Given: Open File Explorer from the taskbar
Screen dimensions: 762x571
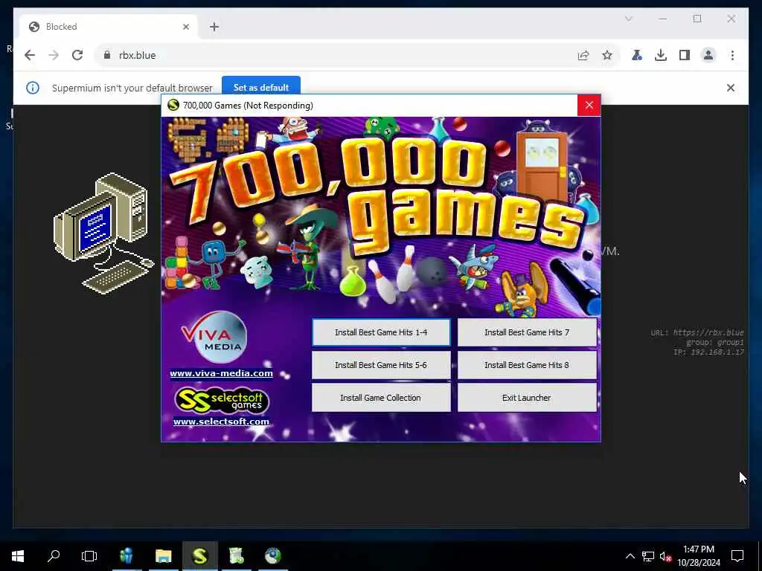Looking at the screenshot, I should [163, 556].
